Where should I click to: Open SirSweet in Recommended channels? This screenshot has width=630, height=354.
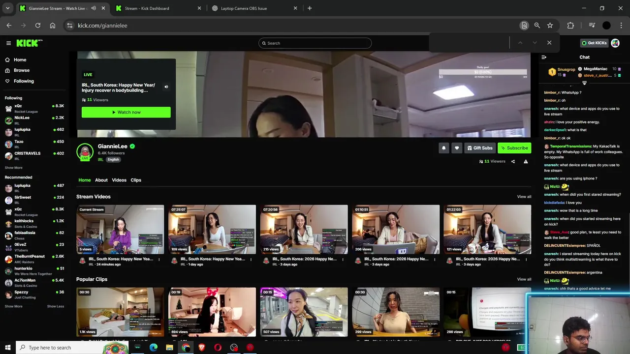34,200
